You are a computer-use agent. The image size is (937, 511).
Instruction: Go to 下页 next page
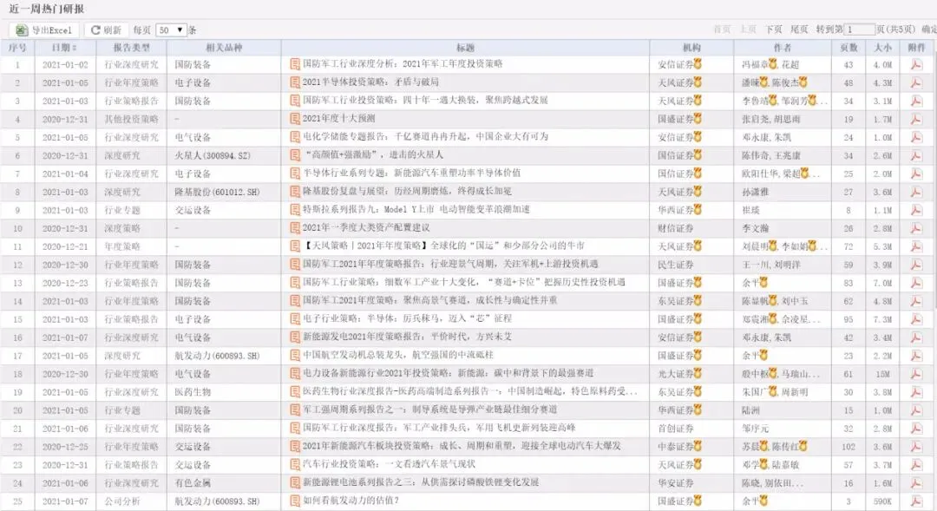[774, 29]
